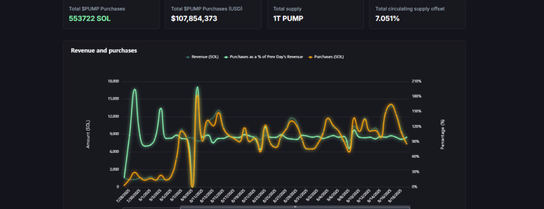Click the Percentage (%) axis title

(x=443, y=134)
